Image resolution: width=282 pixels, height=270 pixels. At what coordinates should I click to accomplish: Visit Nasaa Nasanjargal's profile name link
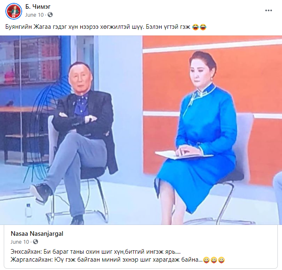(37, 234)
